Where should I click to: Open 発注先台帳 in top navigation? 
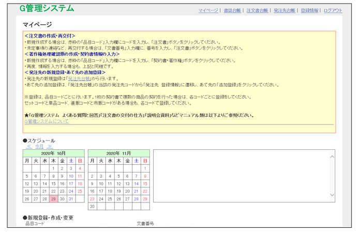coord(284,10)
